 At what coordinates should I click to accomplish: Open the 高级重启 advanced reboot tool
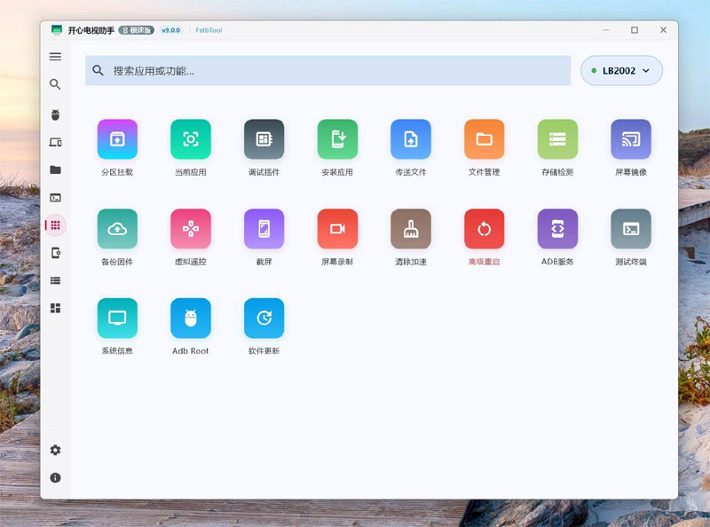coord(484,229)
